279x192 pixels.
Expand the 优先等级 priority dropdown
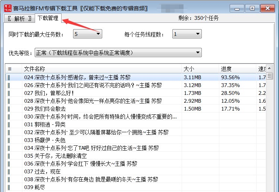[x=118, y=53]
